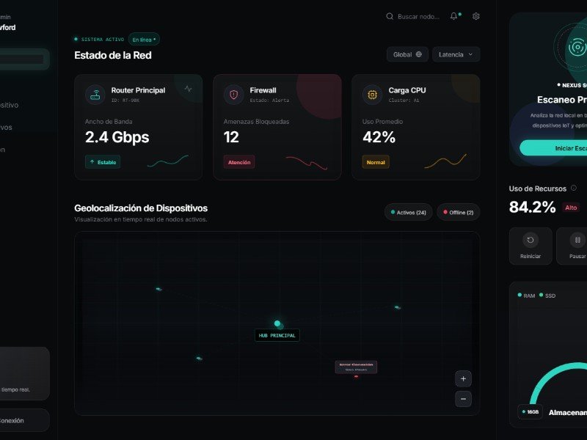587x440 pixels.
Task: Expand the Latencia dropdown
Action: [x=456, y=54]
